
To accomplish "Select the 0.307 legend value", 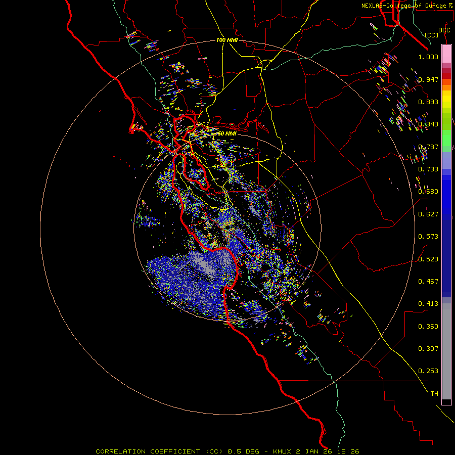I will 428,349.
